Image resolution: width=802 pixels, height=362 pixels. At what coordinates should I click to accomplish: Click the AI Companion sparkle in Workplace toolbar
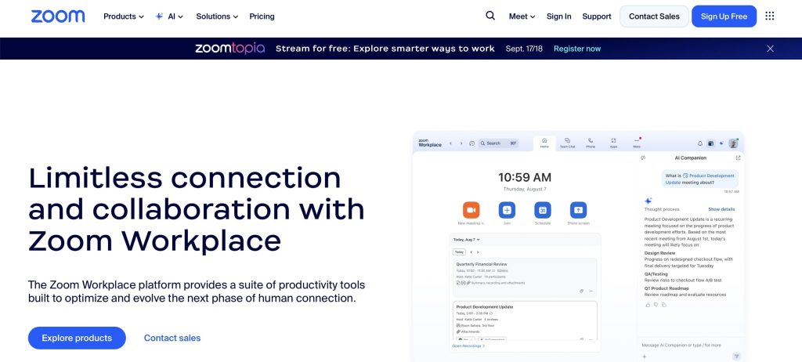721,144
